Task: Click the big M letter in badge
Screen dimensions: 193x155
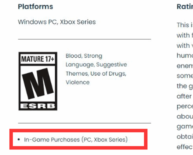Action: point(38,83)
